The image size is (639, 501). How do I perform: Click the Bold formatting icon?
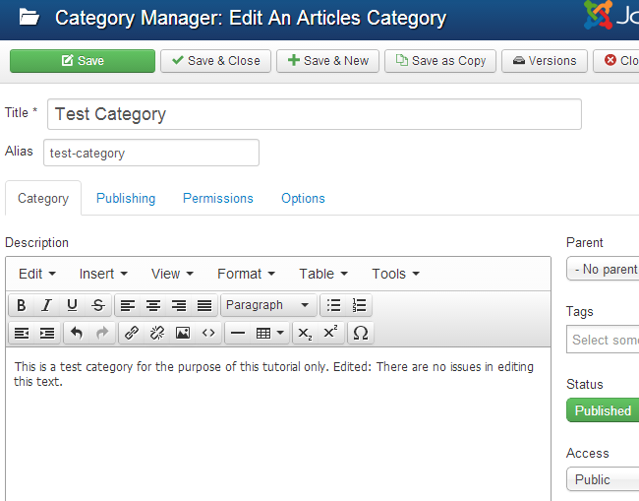pyautogui.click(x=21, y=305)
